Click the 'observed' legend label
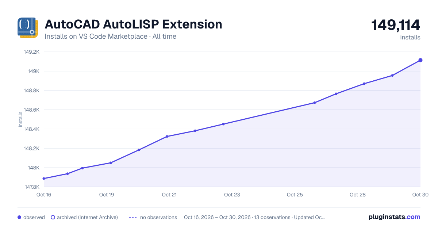This screenshot has width=438, height=230. pyautogui.click(x=34, y=217)
